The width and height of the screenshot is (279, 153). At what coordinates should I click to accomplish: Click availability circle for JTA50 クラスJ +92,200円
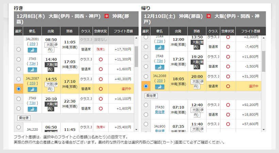point(228,105)
